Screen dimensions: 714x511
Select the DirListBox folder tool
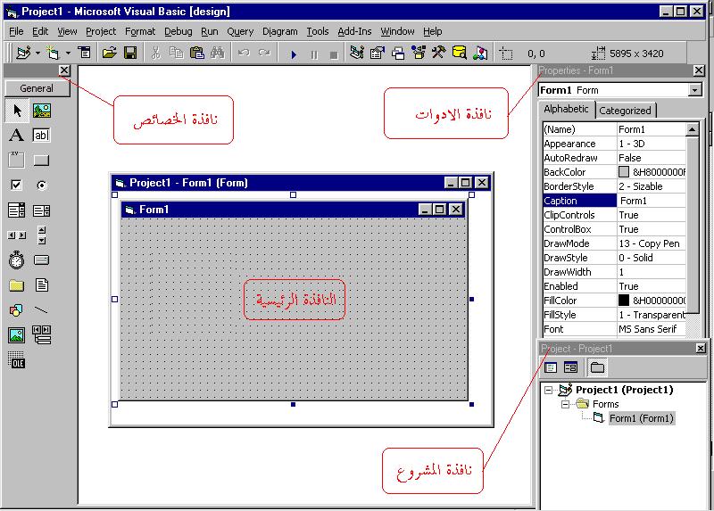pos(16,285)
